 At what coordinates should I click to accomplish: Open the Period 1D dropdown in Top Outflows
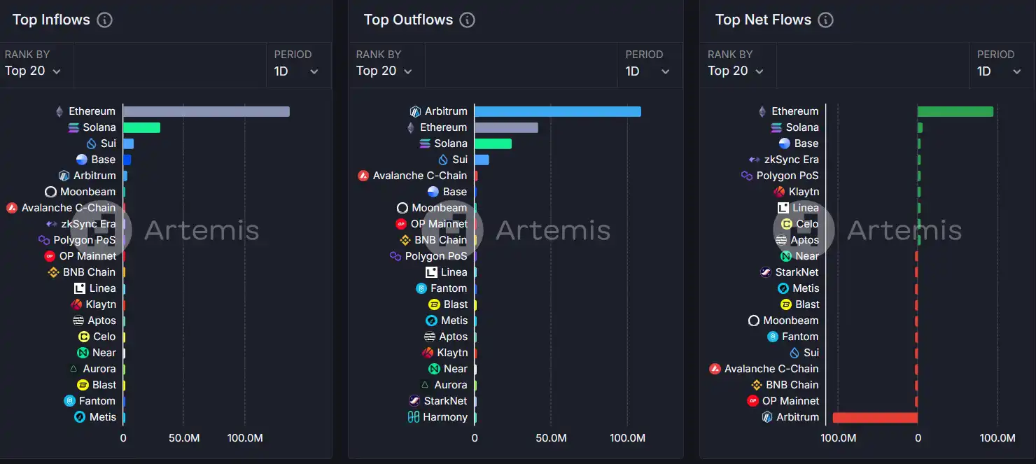(647, 71)
